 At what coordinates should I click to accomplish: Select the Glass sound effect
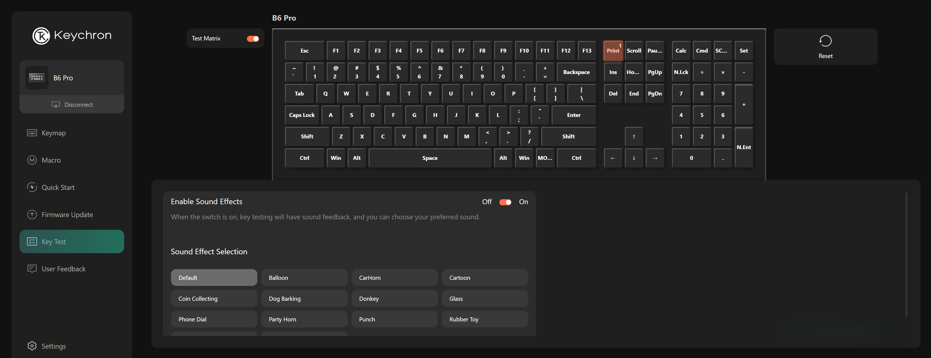pyautogui.click(x=485, y=298)
